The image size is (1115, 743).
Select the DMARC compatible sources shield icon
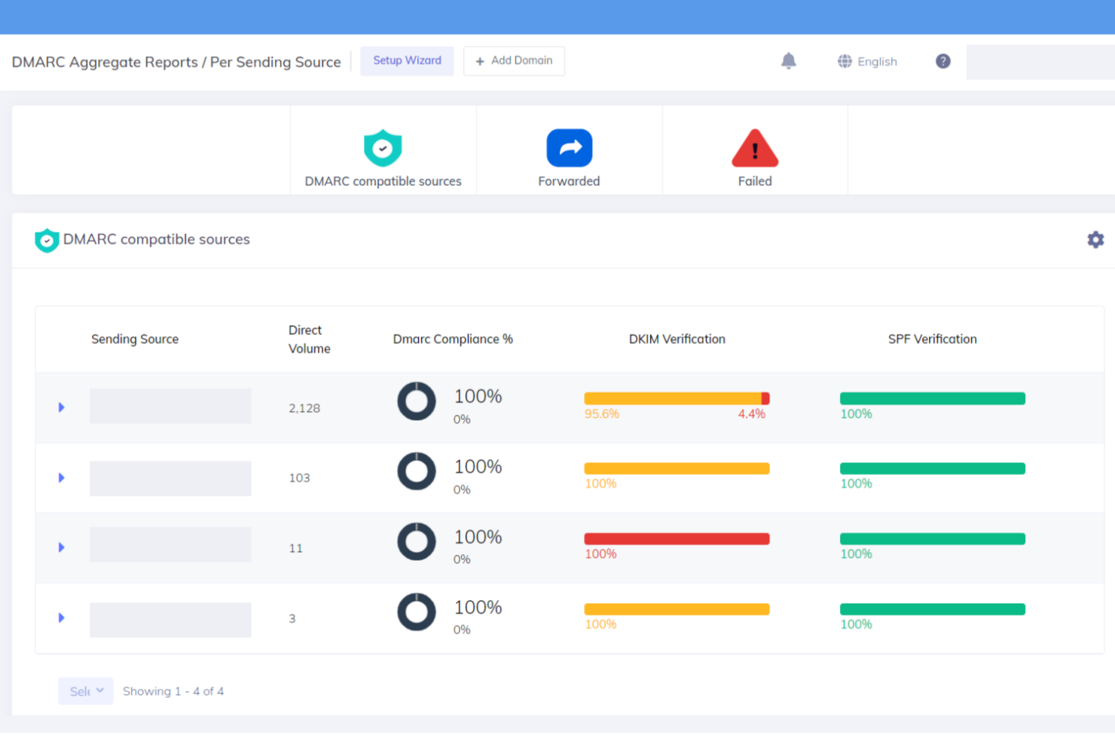point(383,148)
